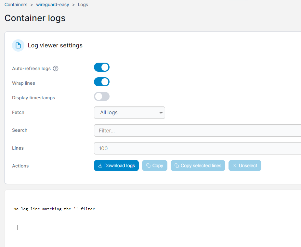The height and width of the screenshot is (247, 301).
Task: Go to Containers breadcrumb link
Action: pyautogui.click(x=16, y=5)
